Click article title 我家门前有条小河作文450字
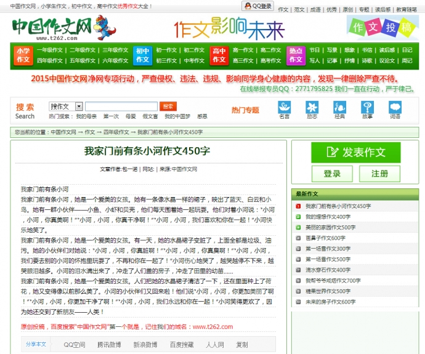Viewport: 425px width, 354px height. click(x=147, y=151)
